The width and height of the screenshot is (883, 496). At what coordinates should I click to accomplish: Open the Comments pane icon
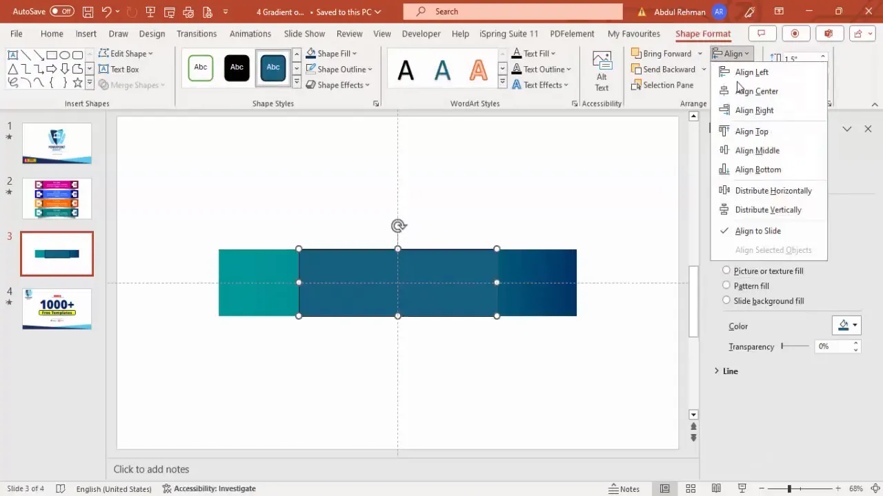tap(762, 34)
